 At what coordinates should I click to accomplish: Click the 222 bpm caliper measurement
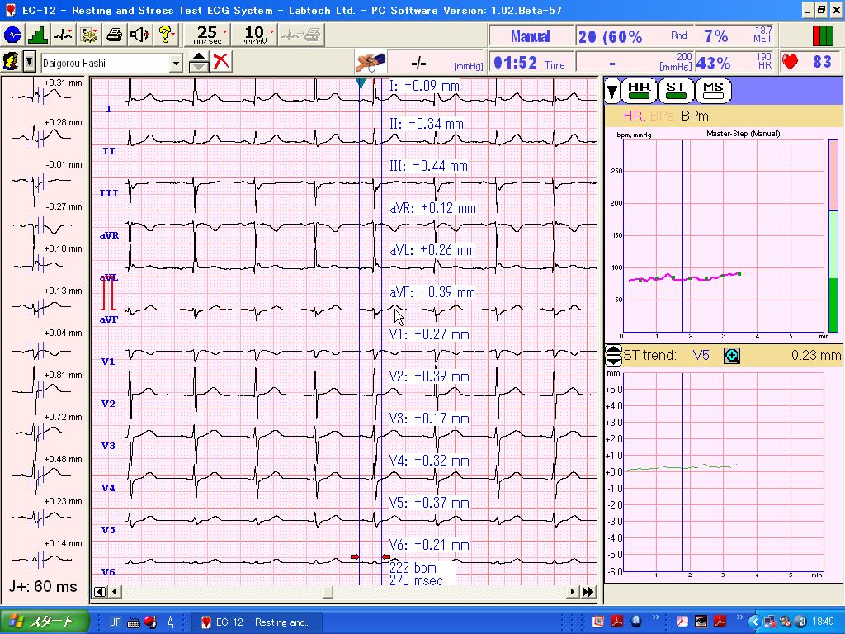413,568
